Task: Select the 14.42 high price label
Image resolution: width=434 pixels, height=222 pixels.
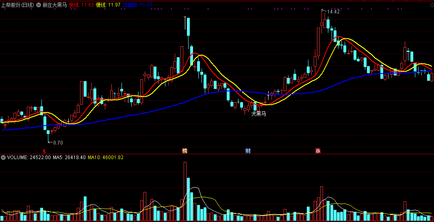Action: coord(333,12)
